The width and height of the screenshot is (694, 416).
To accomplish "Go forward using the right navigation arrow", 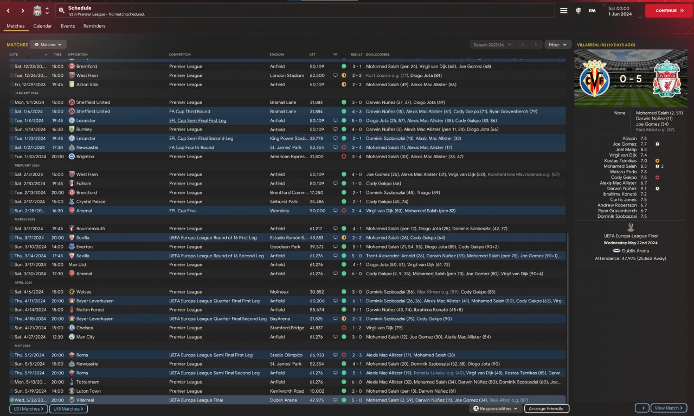I will (23, 11).
